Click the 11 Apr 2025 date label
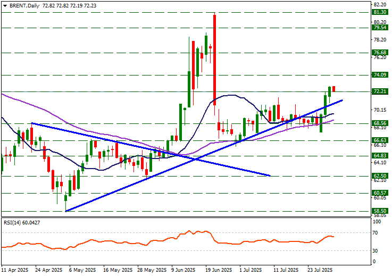The height and width of the screenshot is (276, 392). tap(15, 270)
